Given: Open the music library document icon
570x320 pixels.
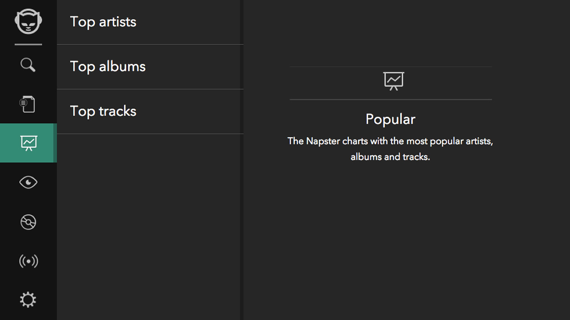Looking at the screenshot, I should click(28, 104).
